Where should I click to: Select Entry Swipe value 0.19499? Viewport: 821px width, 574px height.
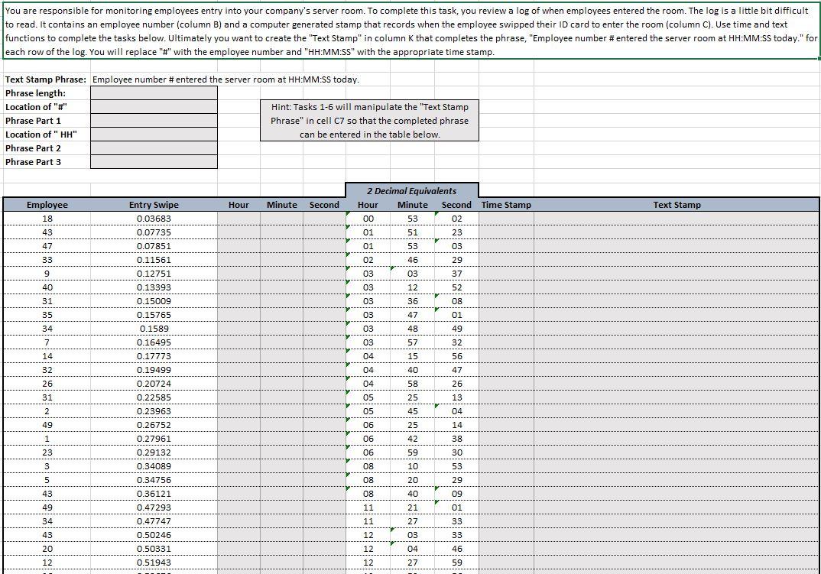coord(154,370)
